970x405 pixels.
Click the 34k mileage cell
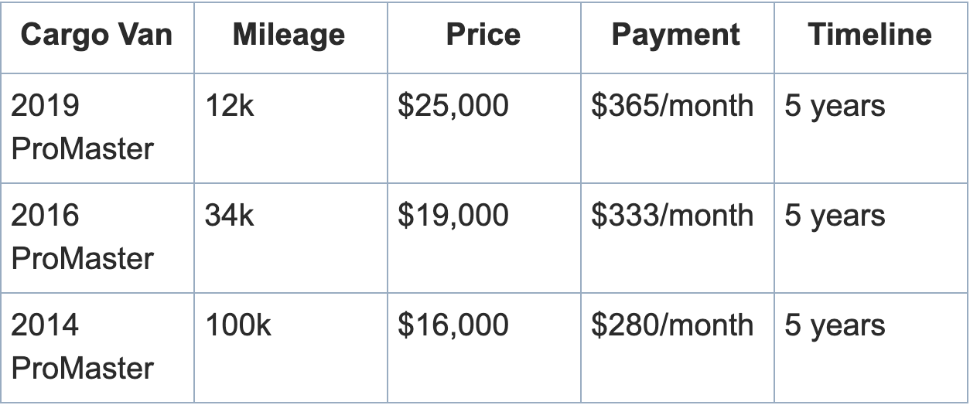point(229,216)
